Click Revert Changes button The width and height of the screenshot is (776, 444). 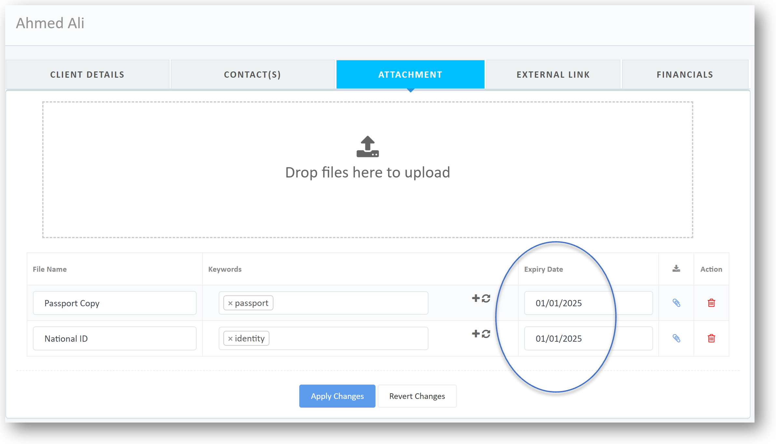(417, 396)
